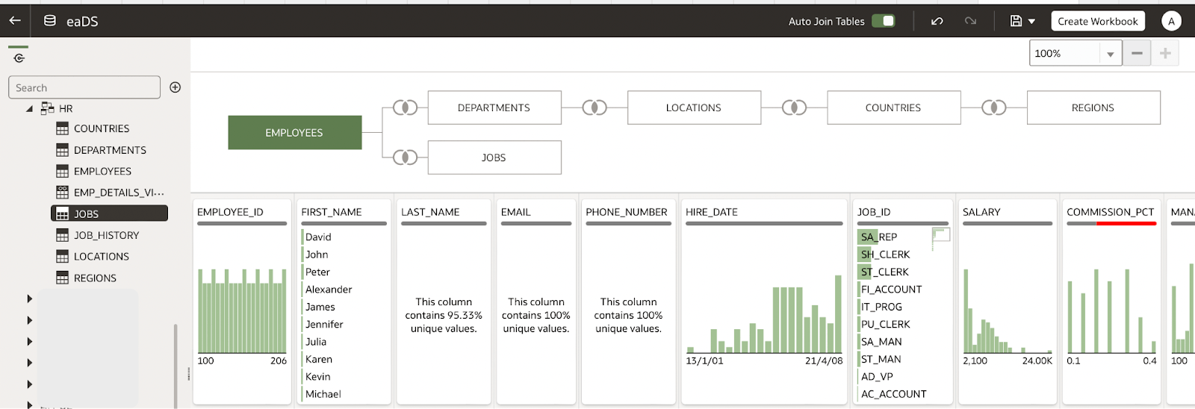Select the EMPLOYEE_ID column header

[230, 212]
